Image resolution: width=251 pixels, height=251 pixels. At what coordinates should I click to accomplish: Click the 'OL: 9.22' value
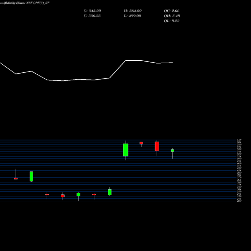(172, 21)
